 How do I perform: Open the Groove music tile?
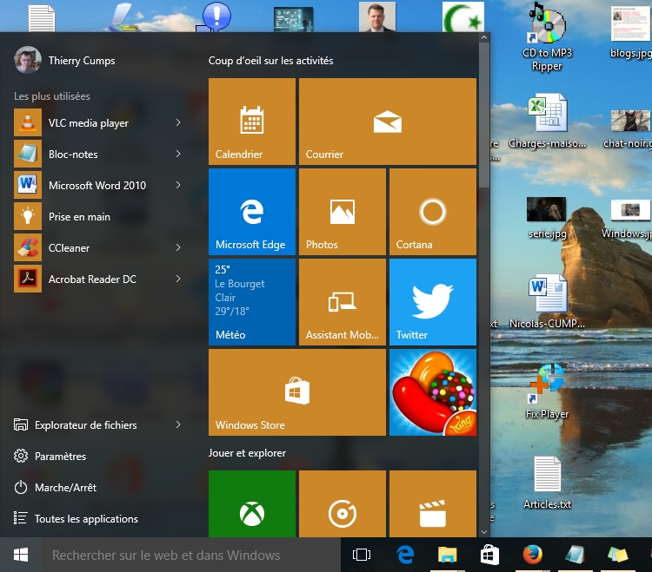pos(343,504)
